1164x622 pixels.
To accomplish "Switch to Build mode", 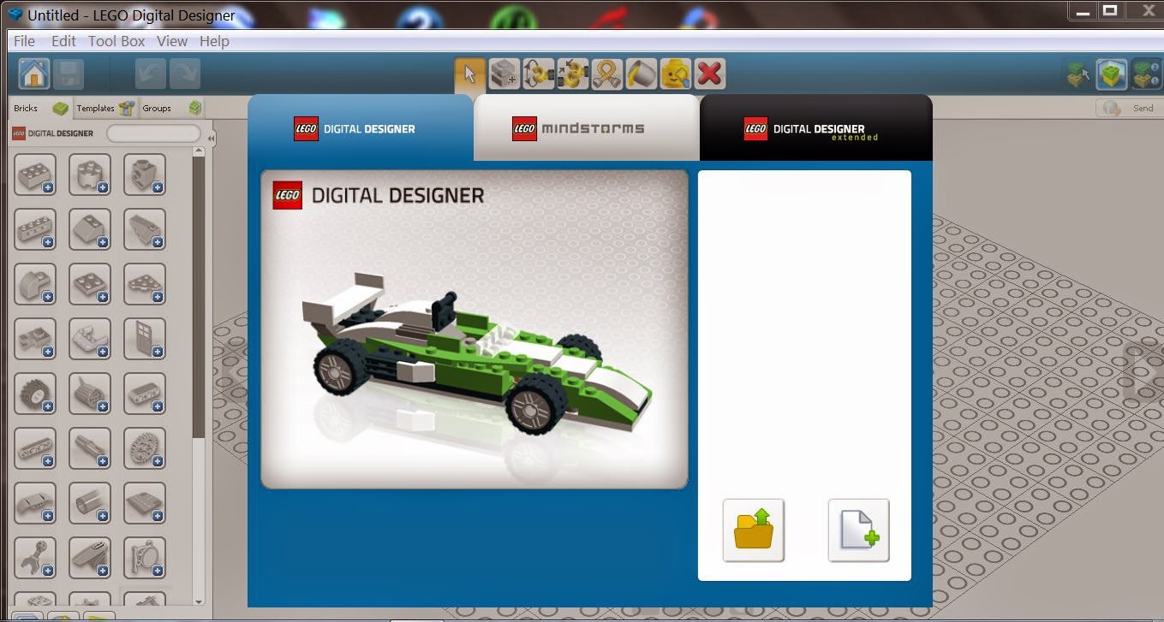I will click(x=1078, y=74).
